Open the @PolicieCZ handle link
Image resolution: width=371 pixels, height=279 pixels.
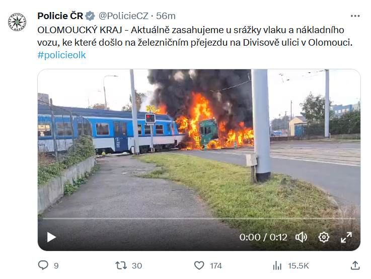point(123,16)
